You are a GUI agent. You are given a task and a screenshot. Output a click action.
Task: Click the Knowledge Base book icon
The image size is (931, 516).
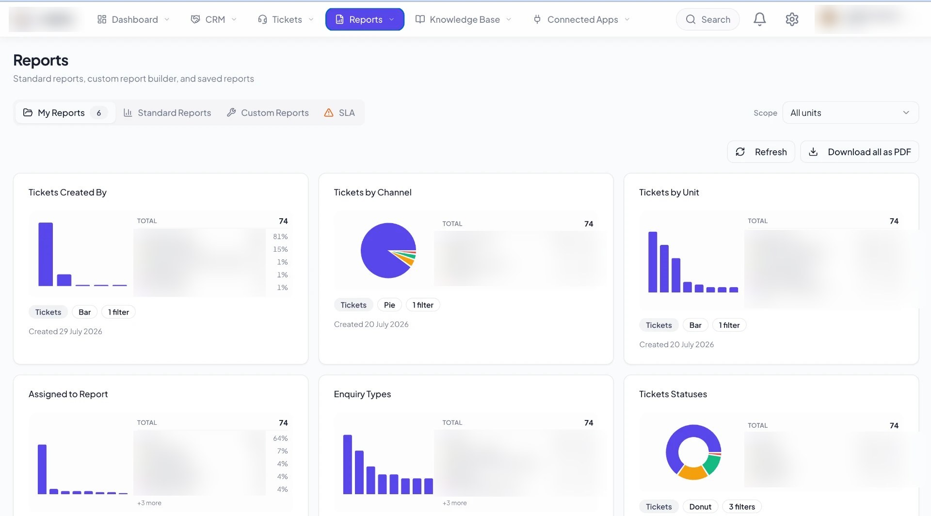(420, 19)
